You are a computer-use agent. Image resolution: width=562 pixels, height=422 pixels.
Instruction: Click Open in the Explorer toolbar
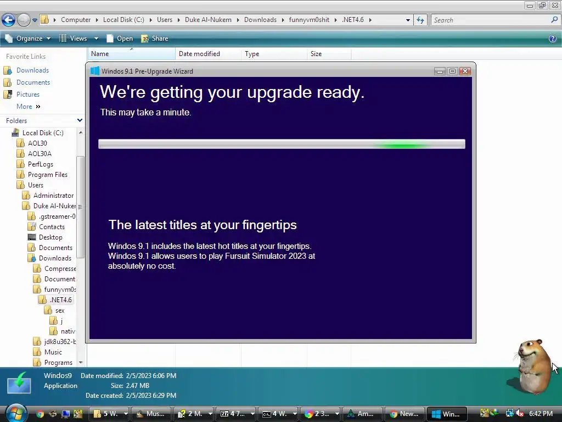tap(120, 38)
